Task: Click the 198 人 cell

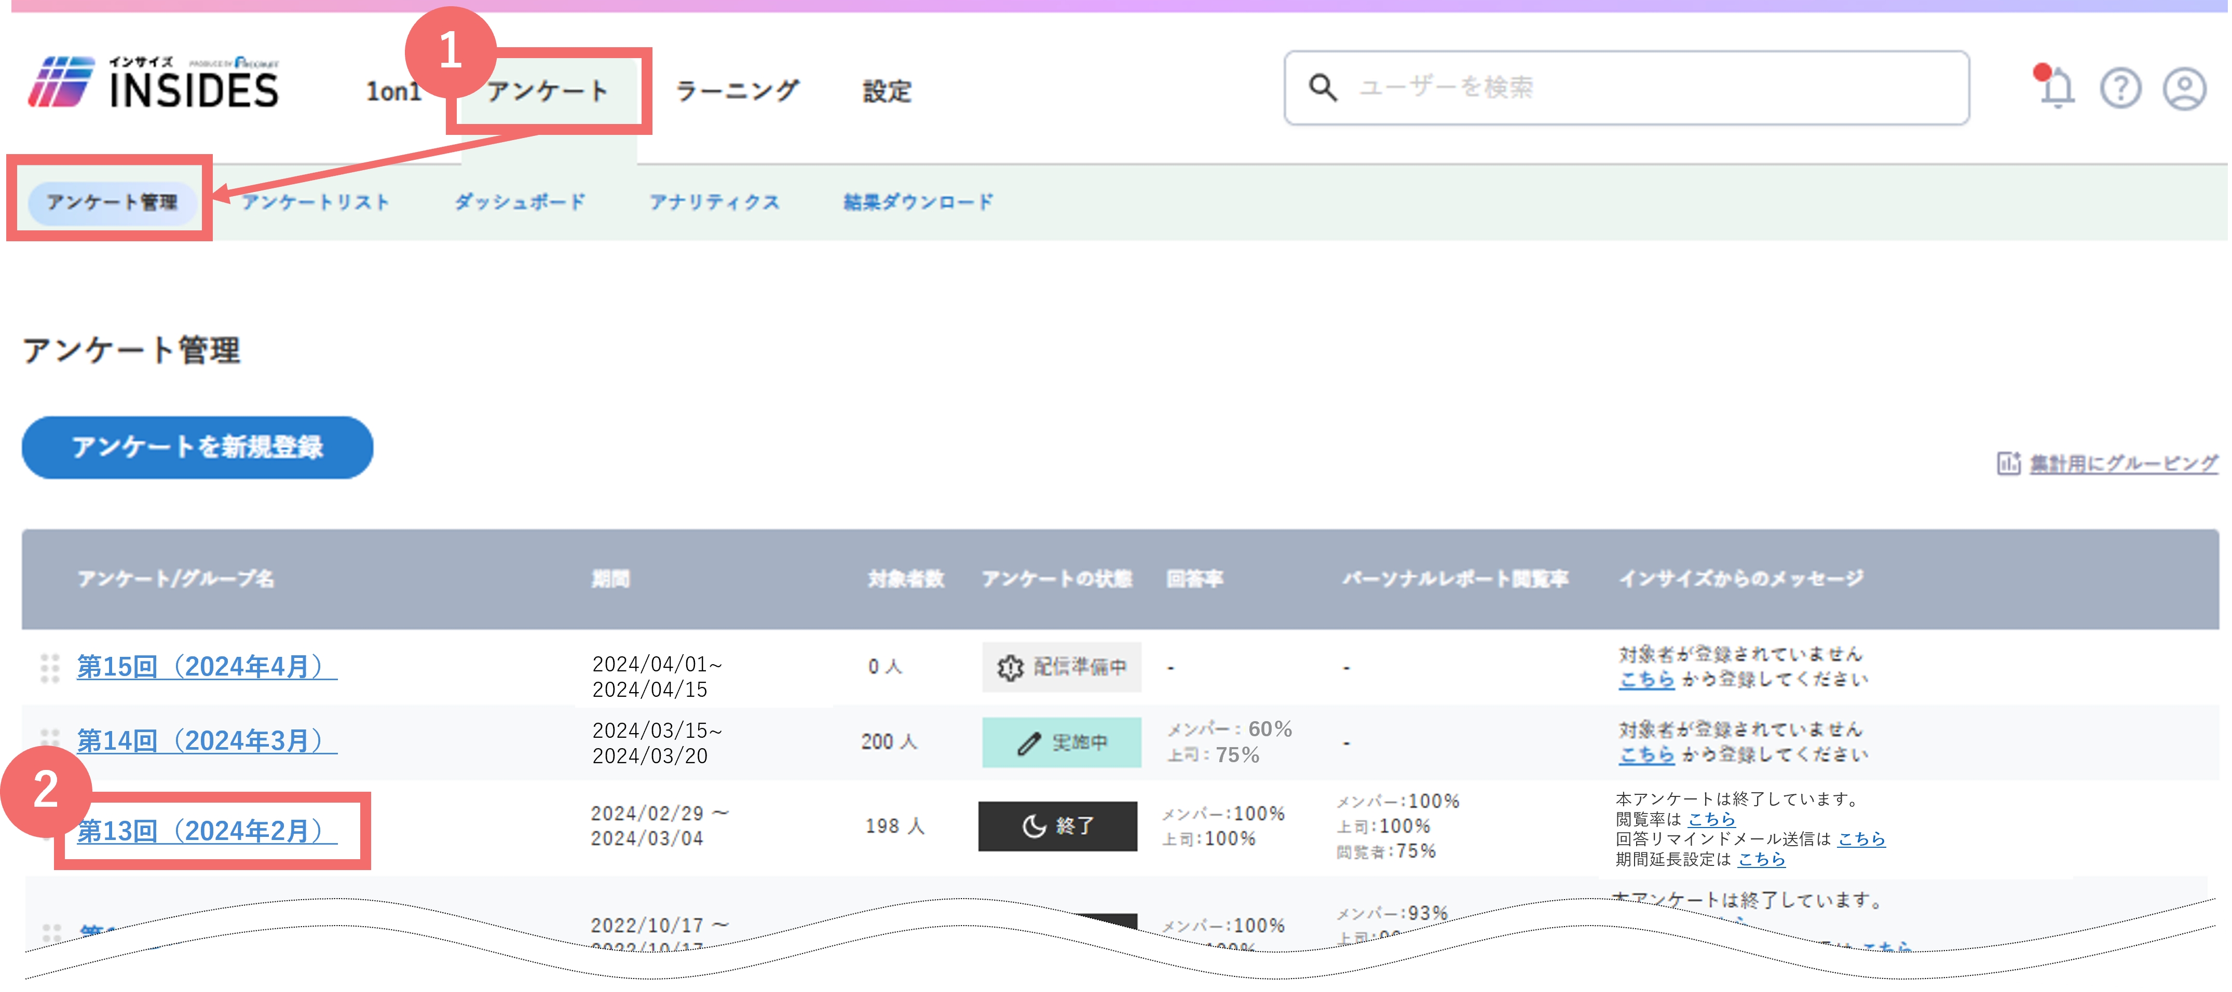Action: tap(895, 825)
